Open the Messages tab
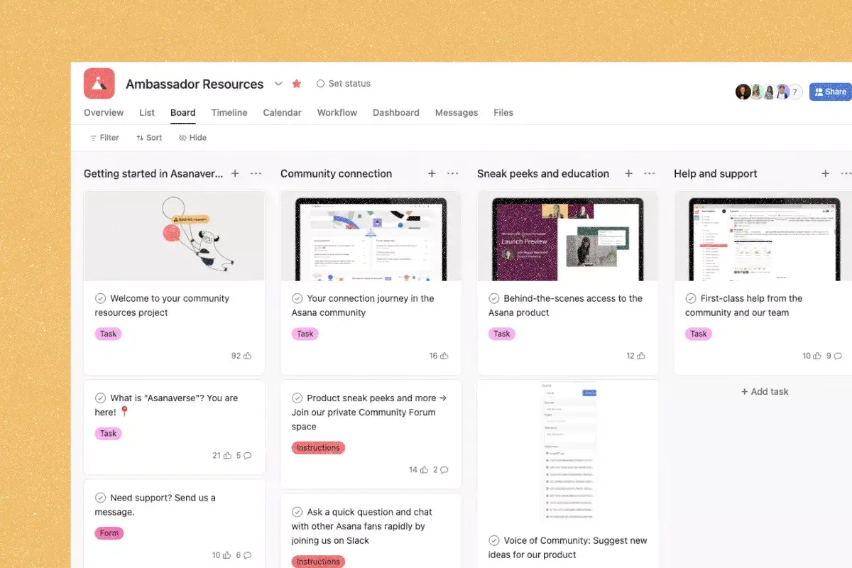Image resolution: width=852 pixels, height=568 pixels. pyautogui.click(x=457, y=112)
